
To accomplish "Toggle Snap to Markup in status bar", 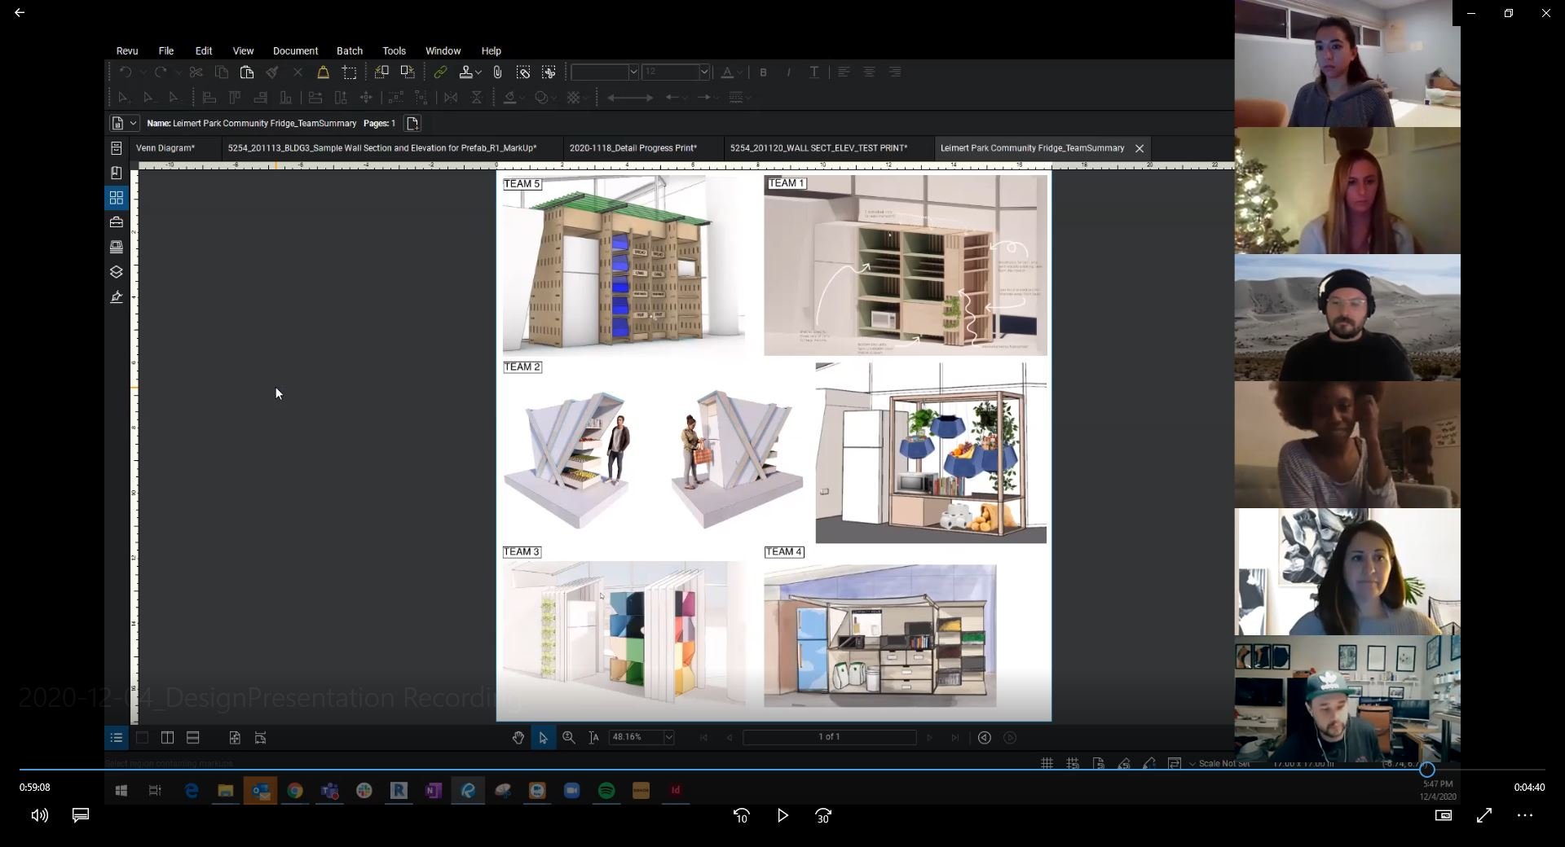I will (x=1124, y=763).
